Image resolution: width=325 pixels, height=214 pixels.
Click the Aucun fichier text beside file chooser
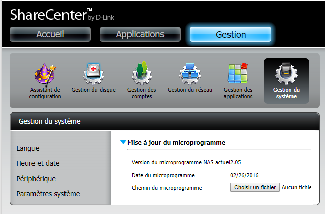click(297, 187)
